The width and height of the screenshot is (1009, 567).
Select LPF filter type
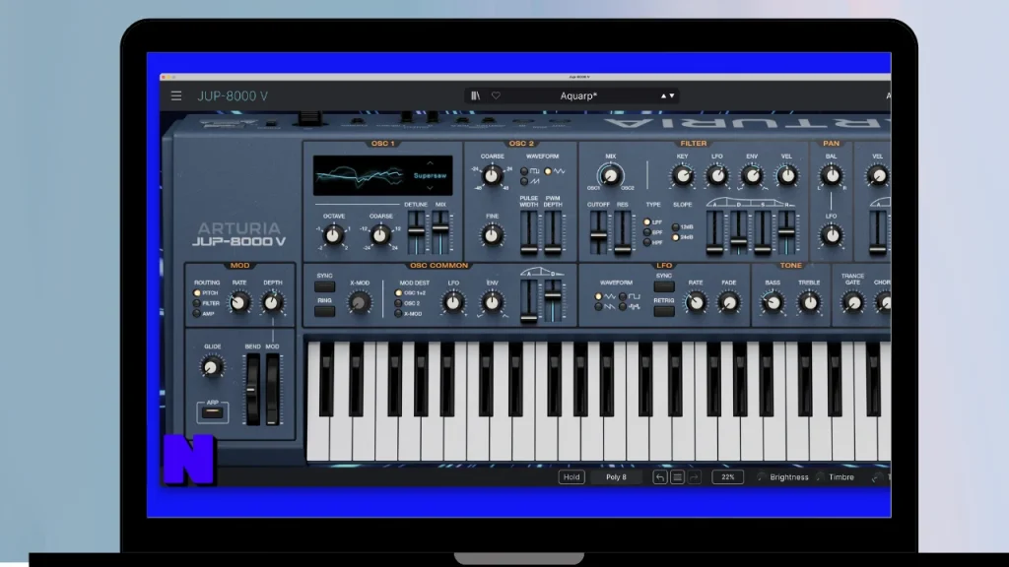[x=646, y=222]
